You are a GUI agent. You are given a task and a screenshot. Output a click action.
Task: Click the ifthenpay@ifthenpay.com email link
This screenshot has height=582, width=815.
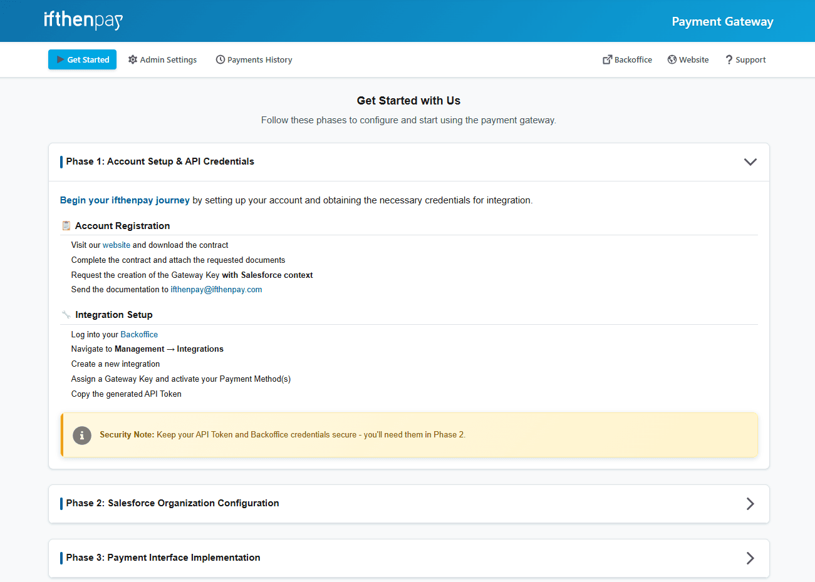pyautogui.click(x=216, y=290)
